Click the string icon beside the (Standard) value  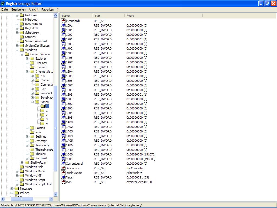tap(63, 21)
